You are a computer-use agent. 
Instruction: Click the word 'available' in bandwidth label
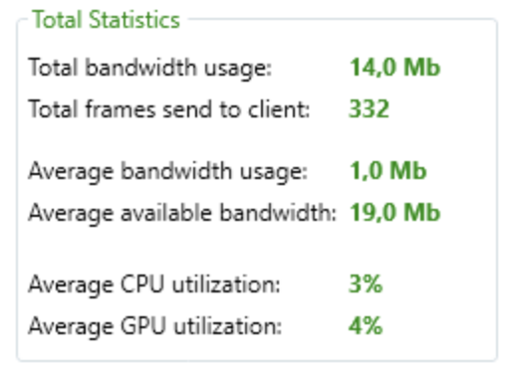pos(166,212)
